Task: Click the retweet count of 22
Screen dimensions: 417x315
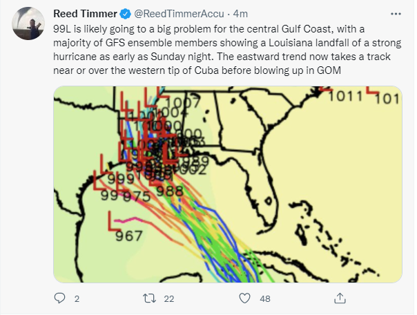Action: click(166, 299)
